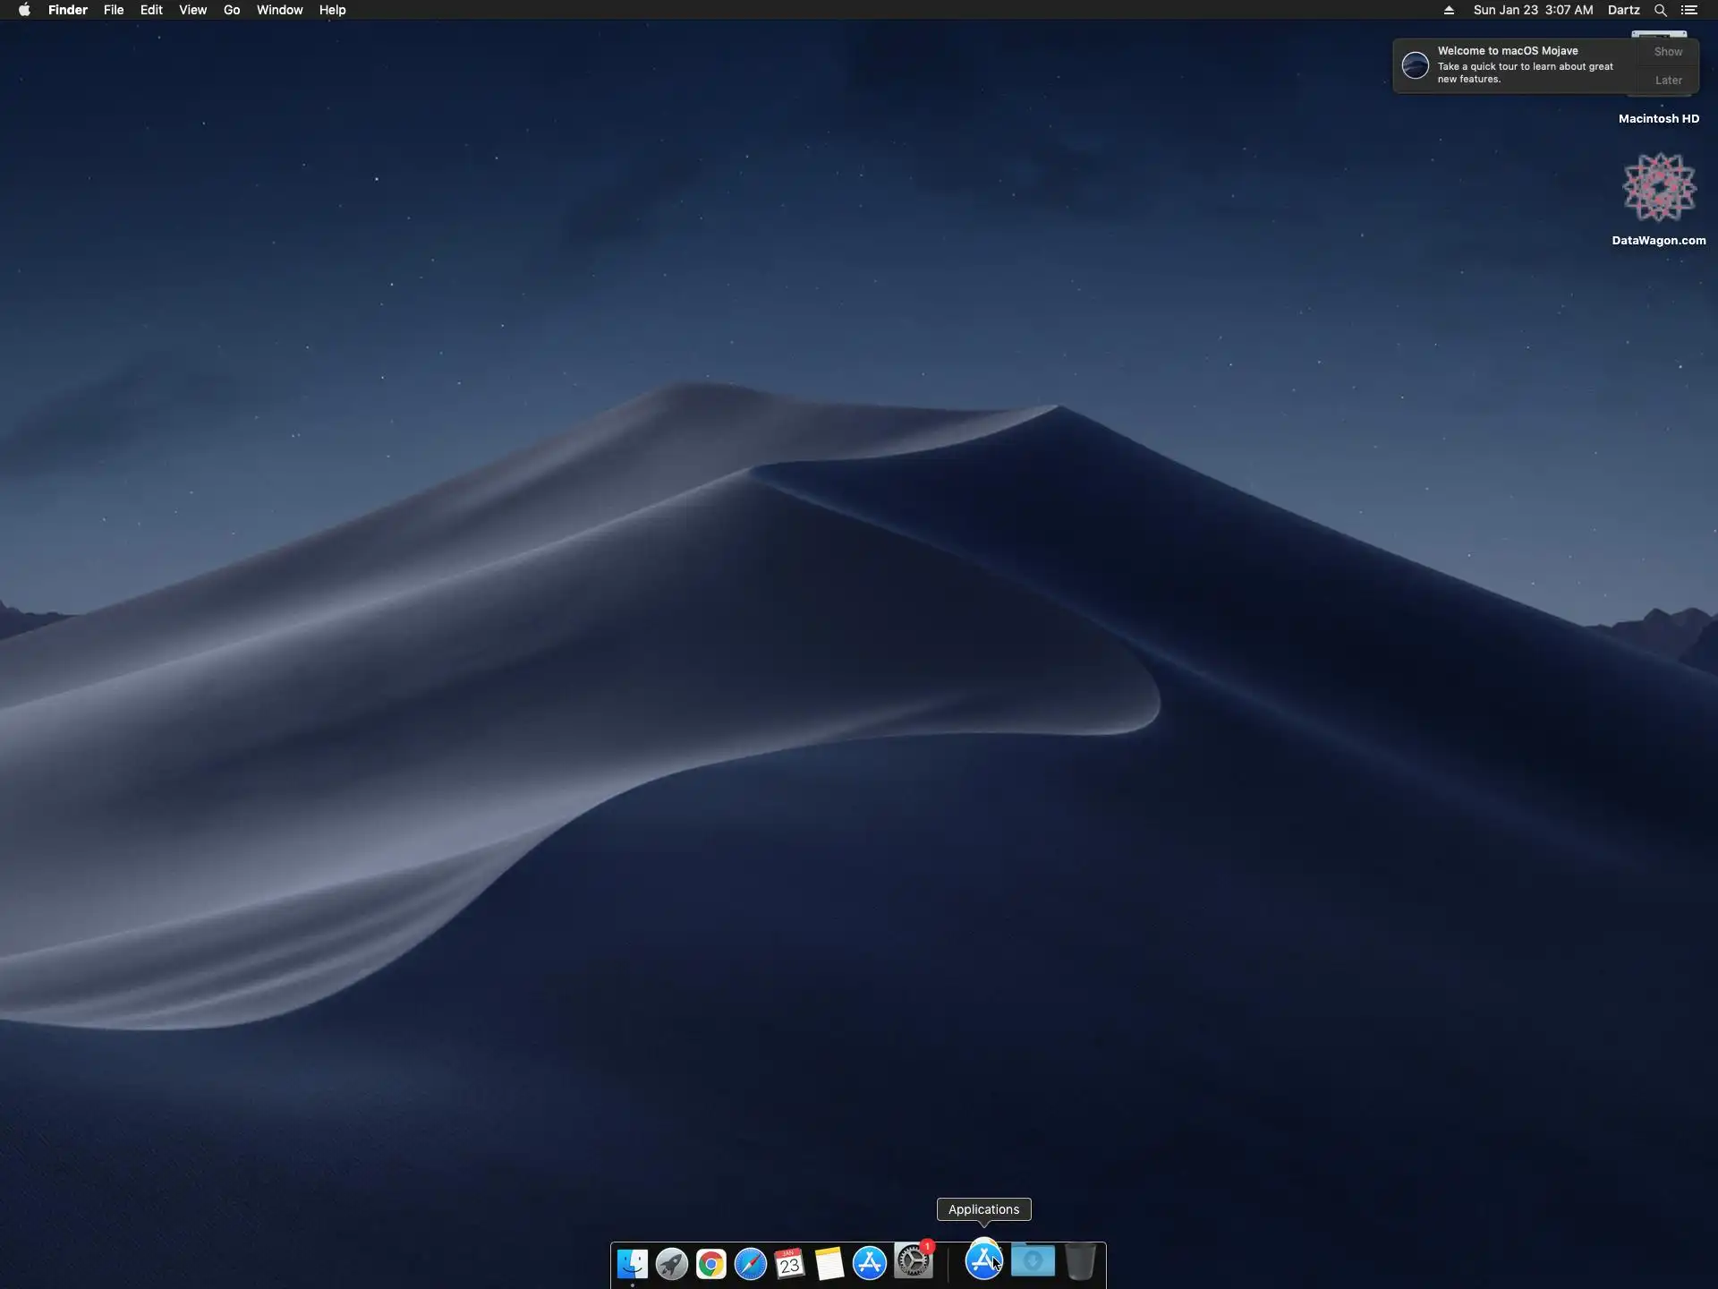The width and height of the screenshot is (1718, 1289).
Task: Click the Show button on Mojave notification
Action: [1668, 52]
